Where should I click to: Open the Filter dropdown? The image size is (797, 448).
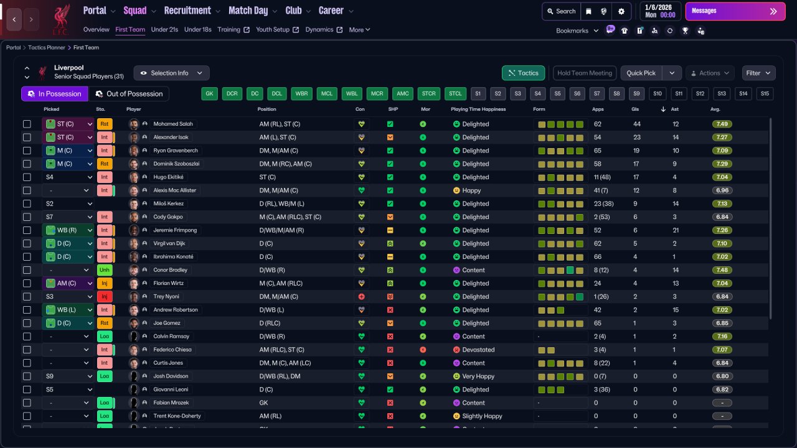758,73
